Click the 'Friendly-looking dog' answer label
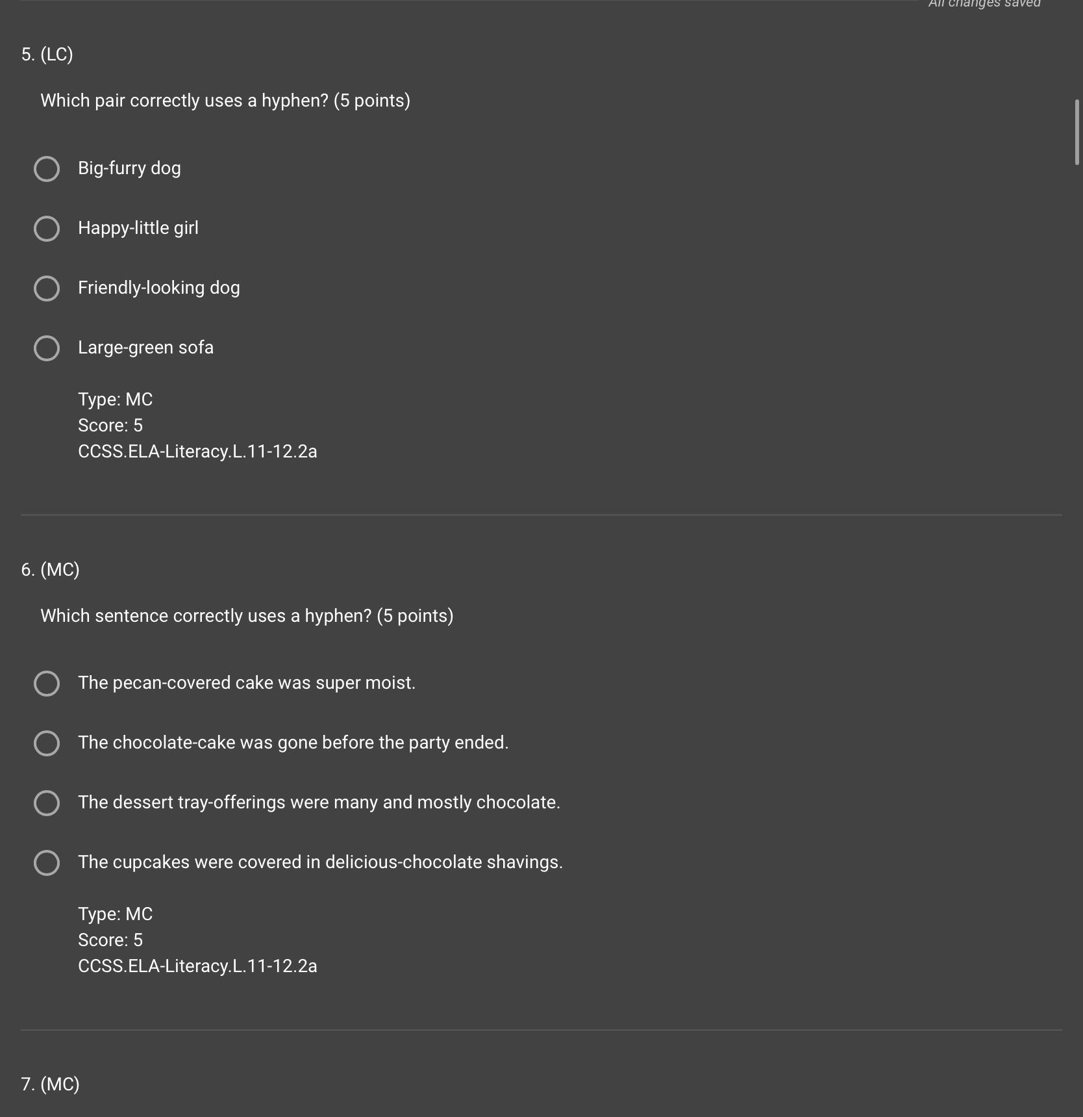Viewport: 1083px width, 1117px height. 159,288
